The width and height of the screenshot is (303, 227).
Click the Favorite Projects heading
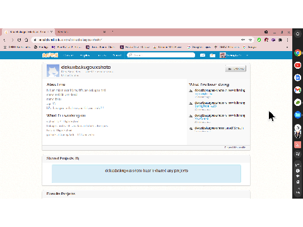pos(61,194)
